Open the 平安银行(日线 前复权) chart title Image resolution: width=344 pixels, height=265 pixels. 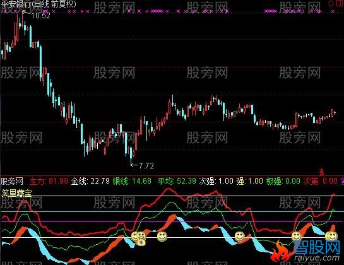pos(39,4)
